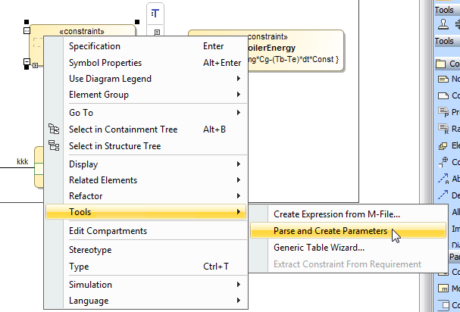Select the Note tool in palette

click(x=445, y=79)
